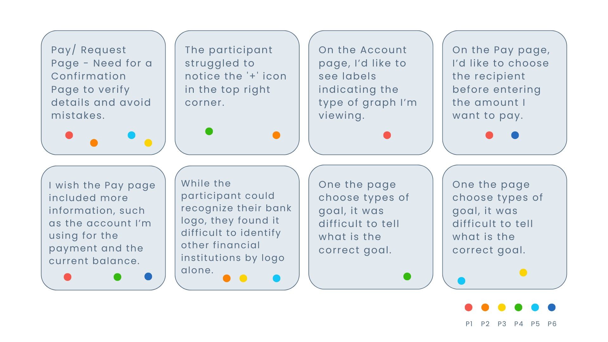Click orange dot on '+' icon card
The height and width of the screenshot is (342, 608).
[x=276, y=136]
